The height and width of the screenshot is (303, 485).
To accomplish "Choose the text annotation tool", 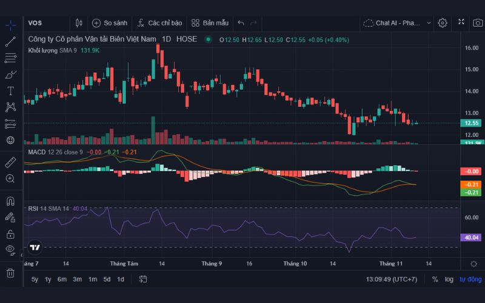I will click(x=10, y=91).
